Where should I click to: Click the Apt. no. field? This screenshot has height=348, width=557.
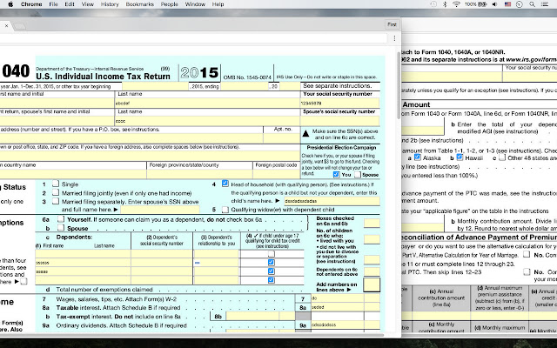pos(281,138)
